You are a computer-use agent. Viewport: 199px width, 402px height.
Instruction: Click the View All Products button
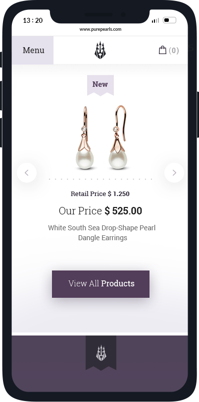[100, 284]
